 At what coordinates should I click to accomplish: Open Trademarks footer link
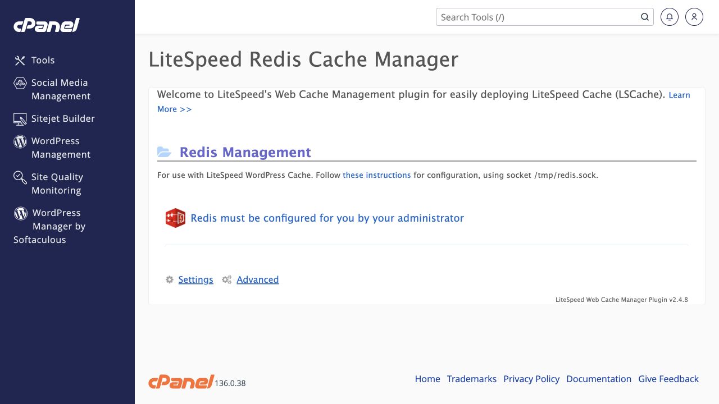[x=472, y=379]
